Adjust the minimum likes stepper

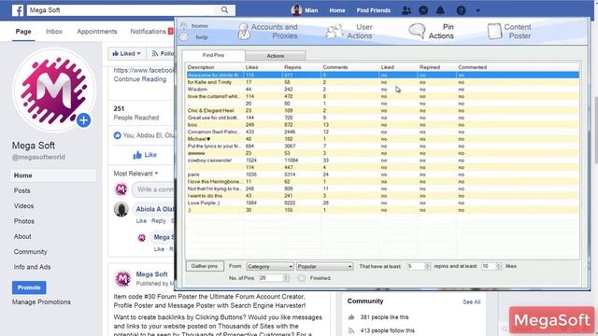(x=498, y=266)
